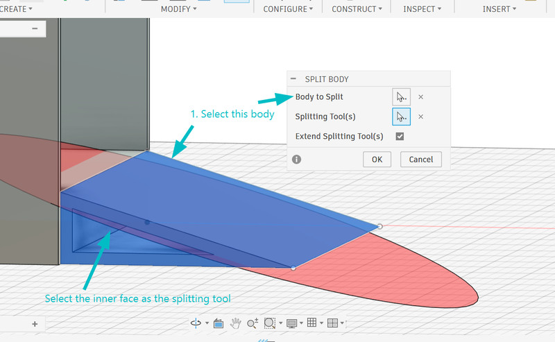
Task: Expand the bottom-left panel plus button
Action: pos(35,324)
